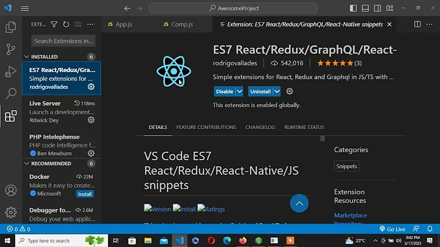Open Windows Start menu
Image resolution: width=440 pixels, height=247 pixels.
(x=7, y=240)
